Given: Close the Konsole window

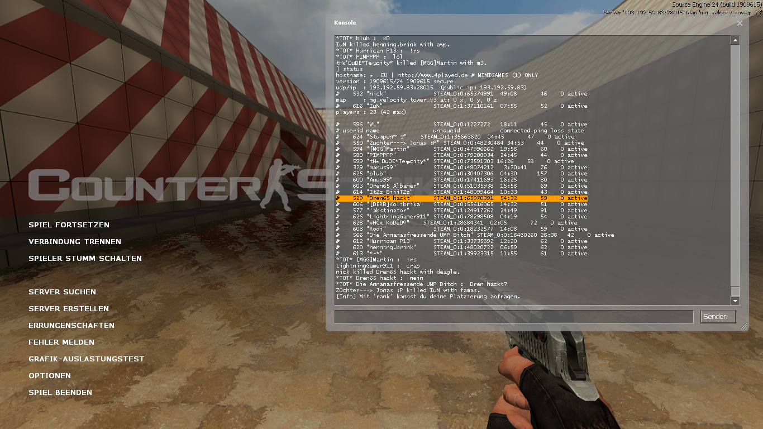Looking at the screenshot, I should (x=740, y=23).
